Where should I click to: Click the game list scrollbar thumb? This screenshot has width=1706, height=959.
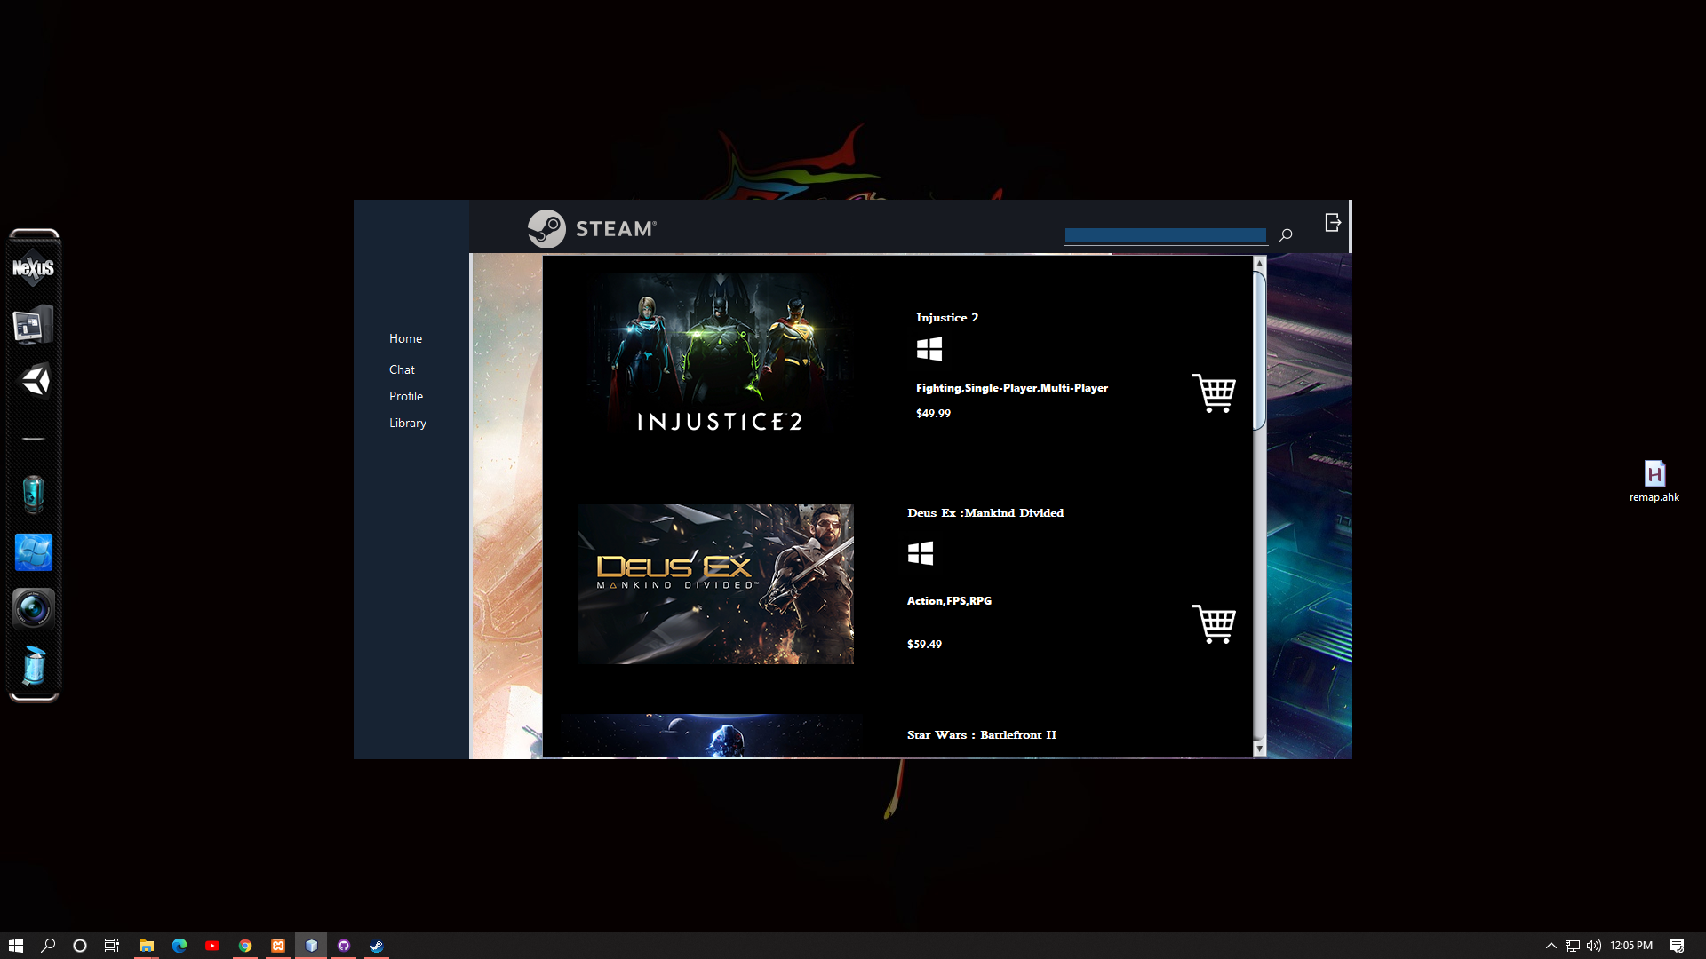tap(1259, 351)
